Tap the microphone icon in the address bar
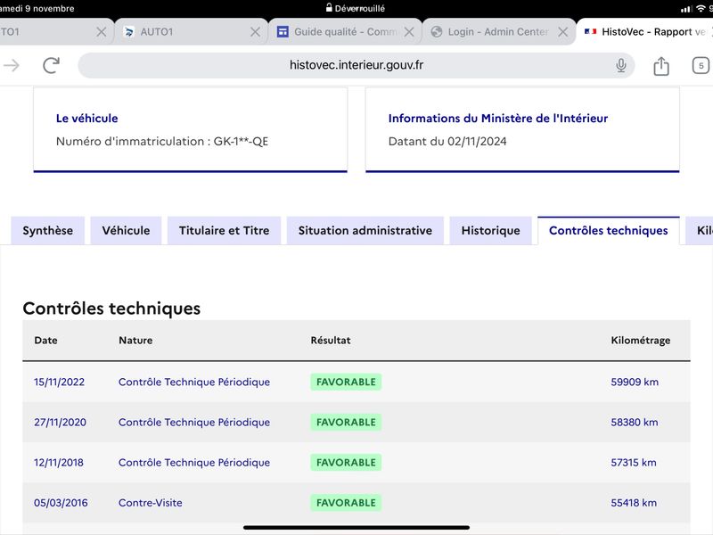Image resolution: width=713 pixels, height=535 pixels. [x=620, y=65]
